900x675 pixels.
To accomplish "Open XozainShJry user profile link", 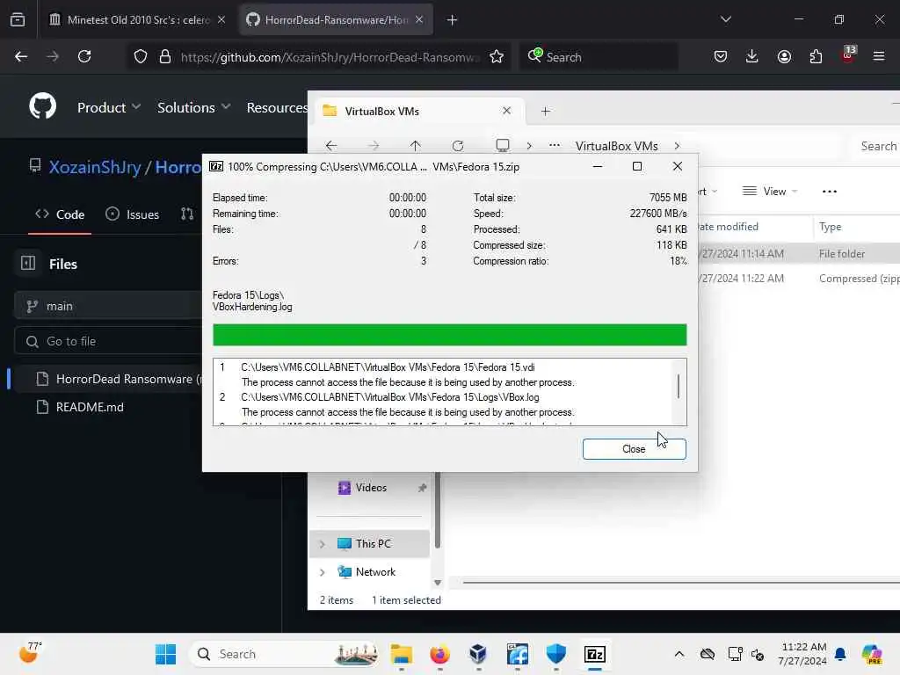I will [95, 167].
